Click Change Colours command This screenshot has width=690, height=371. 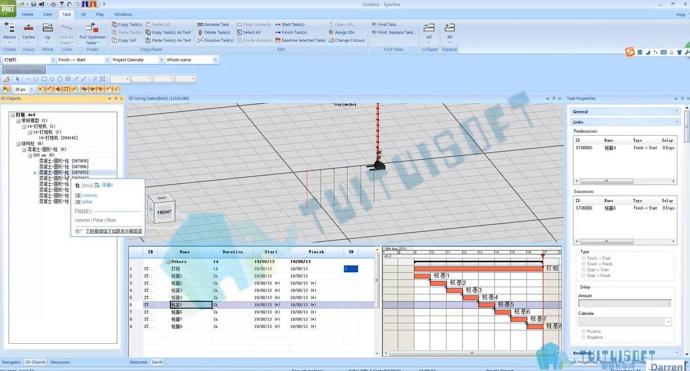[x=346, y=41]
